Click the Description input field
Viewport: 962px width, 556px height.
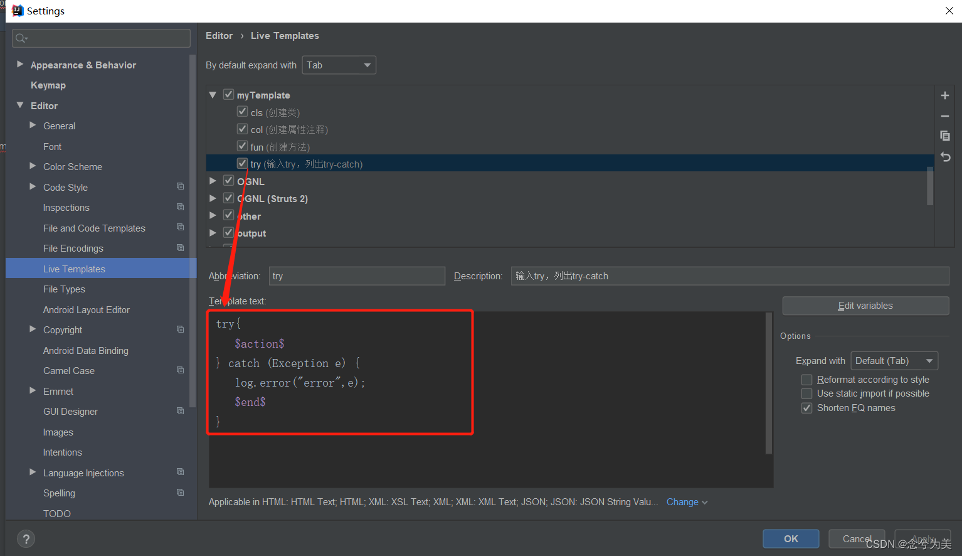[730, 276]
